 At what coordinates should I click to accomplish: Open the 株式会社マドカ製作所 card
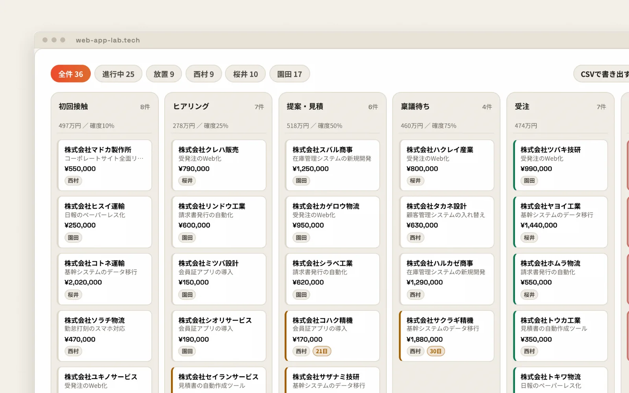(105, 165)
